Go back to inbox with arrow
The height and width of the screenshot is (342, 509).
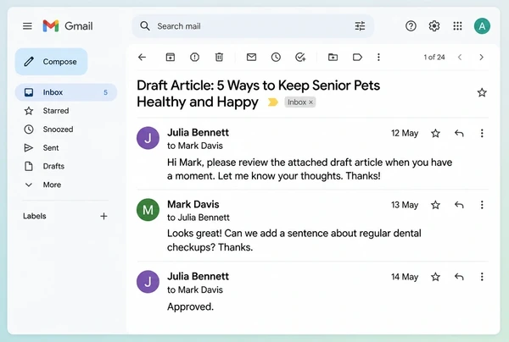click(x=142, y=58)
